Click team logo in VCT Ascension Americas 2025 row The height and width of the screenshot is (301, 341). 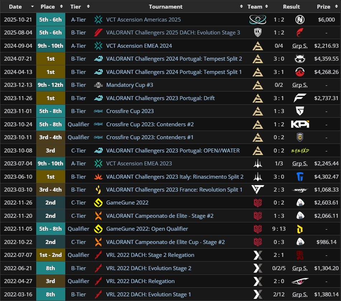point(258,20)
